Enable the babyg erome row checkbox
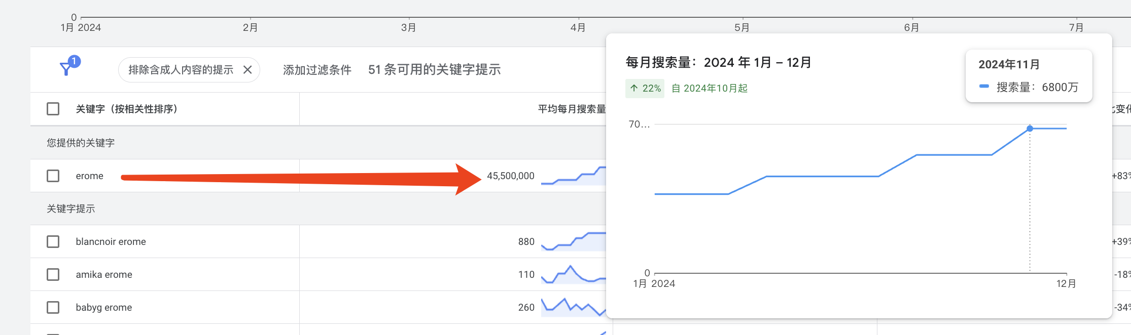 53,307
